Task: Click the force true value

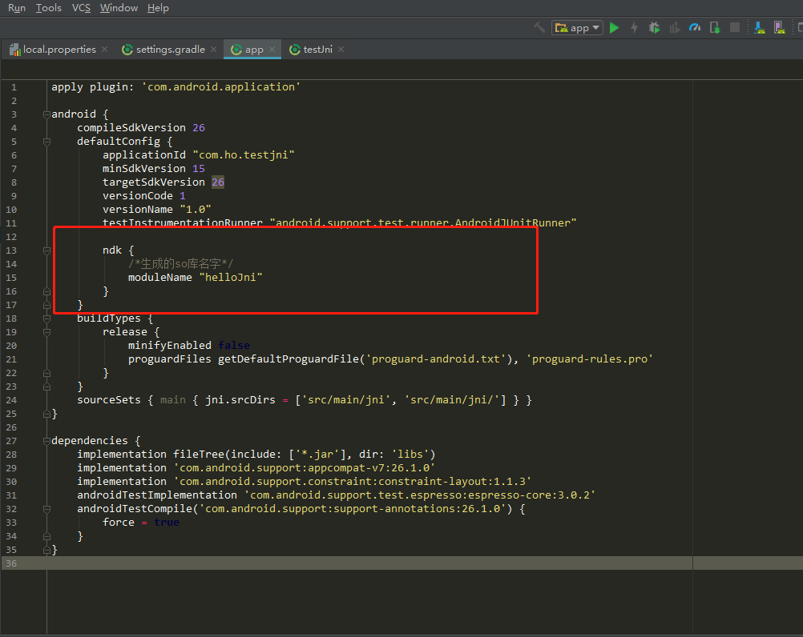Action: [167, 523]
